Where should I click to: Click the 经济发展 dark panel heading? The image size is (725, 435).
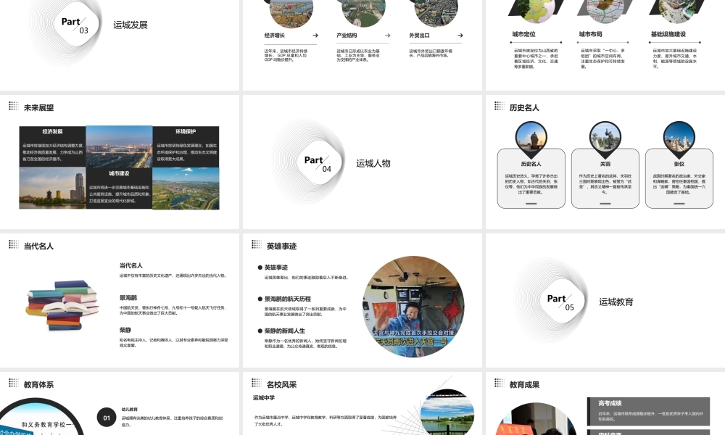click(x=52, y=132)
